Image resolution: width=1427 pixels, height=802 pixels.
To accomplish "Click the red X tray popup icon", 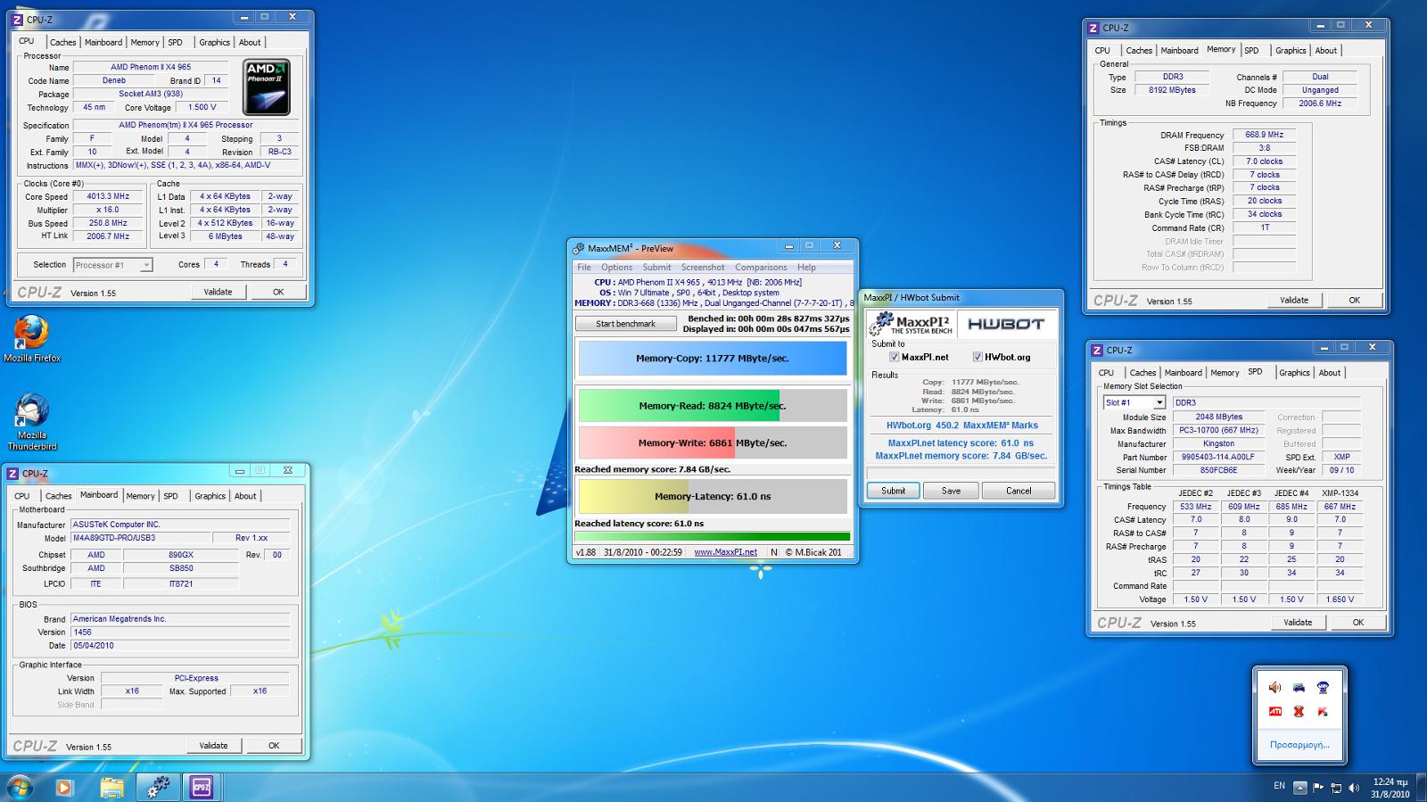I will [x=1299, y=711].
